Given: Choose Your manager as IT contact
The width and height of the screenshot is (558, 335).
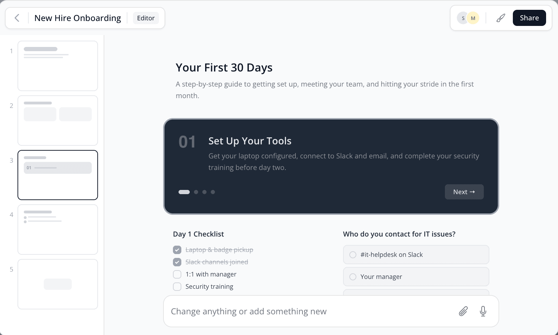Looking at the screenshot, I should pos(353,276).
